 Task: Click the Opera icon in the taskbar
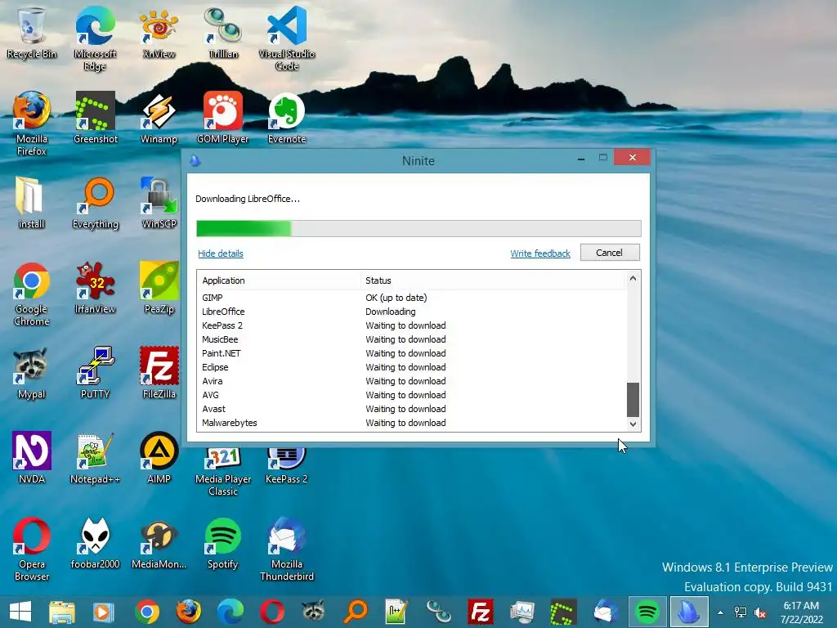click(272, 612)
